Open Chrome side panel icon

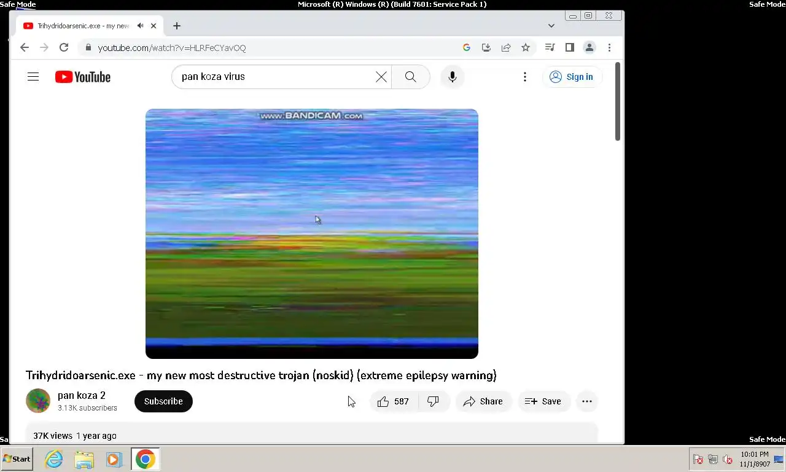click(570, 47)
